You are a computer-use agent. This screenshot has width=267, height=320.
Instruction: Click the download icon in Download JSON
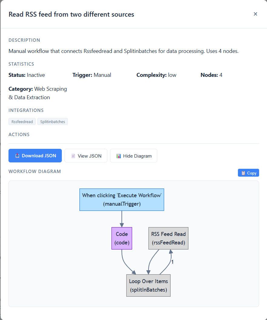tap(17, 156)
